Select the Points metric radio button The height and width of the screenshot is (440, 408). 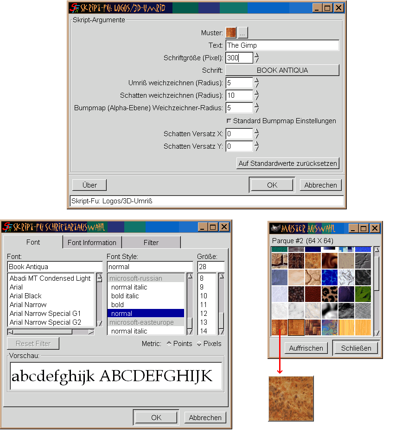[x=169, y=344]
